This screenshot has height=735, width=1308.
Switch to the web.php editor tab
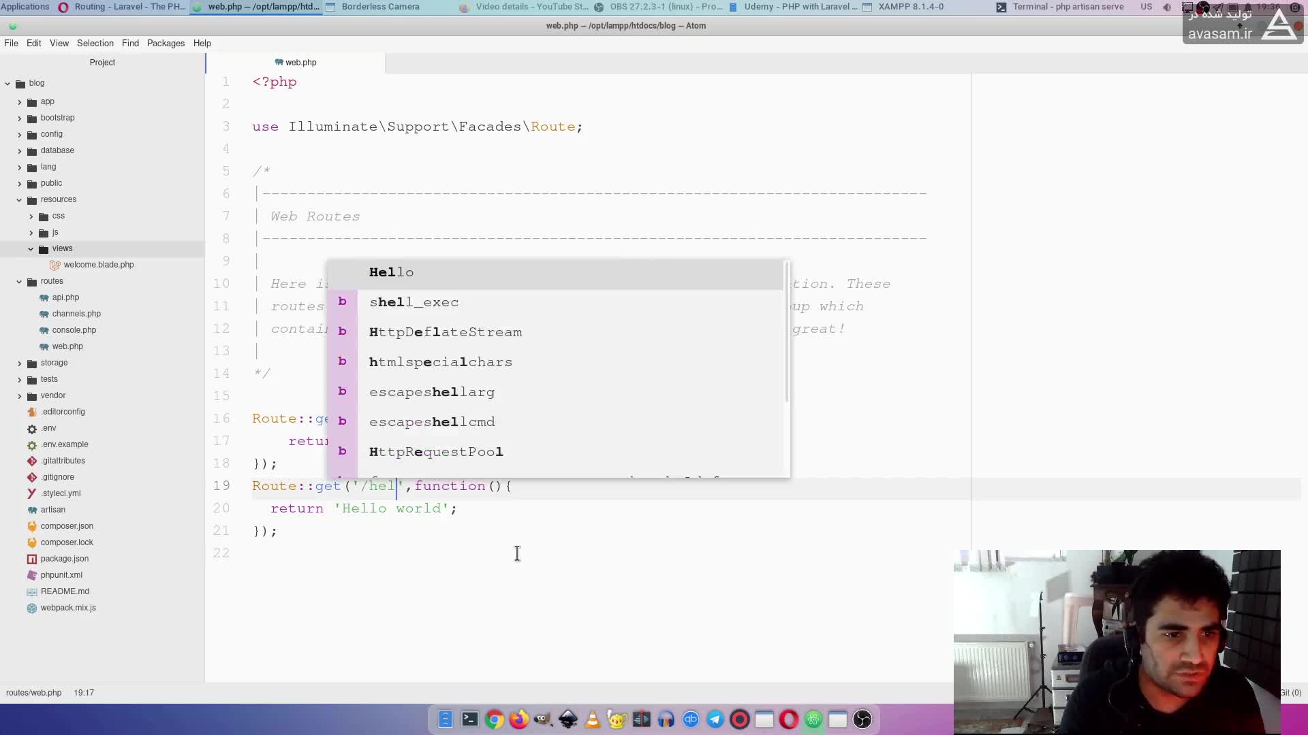[296, 62]
